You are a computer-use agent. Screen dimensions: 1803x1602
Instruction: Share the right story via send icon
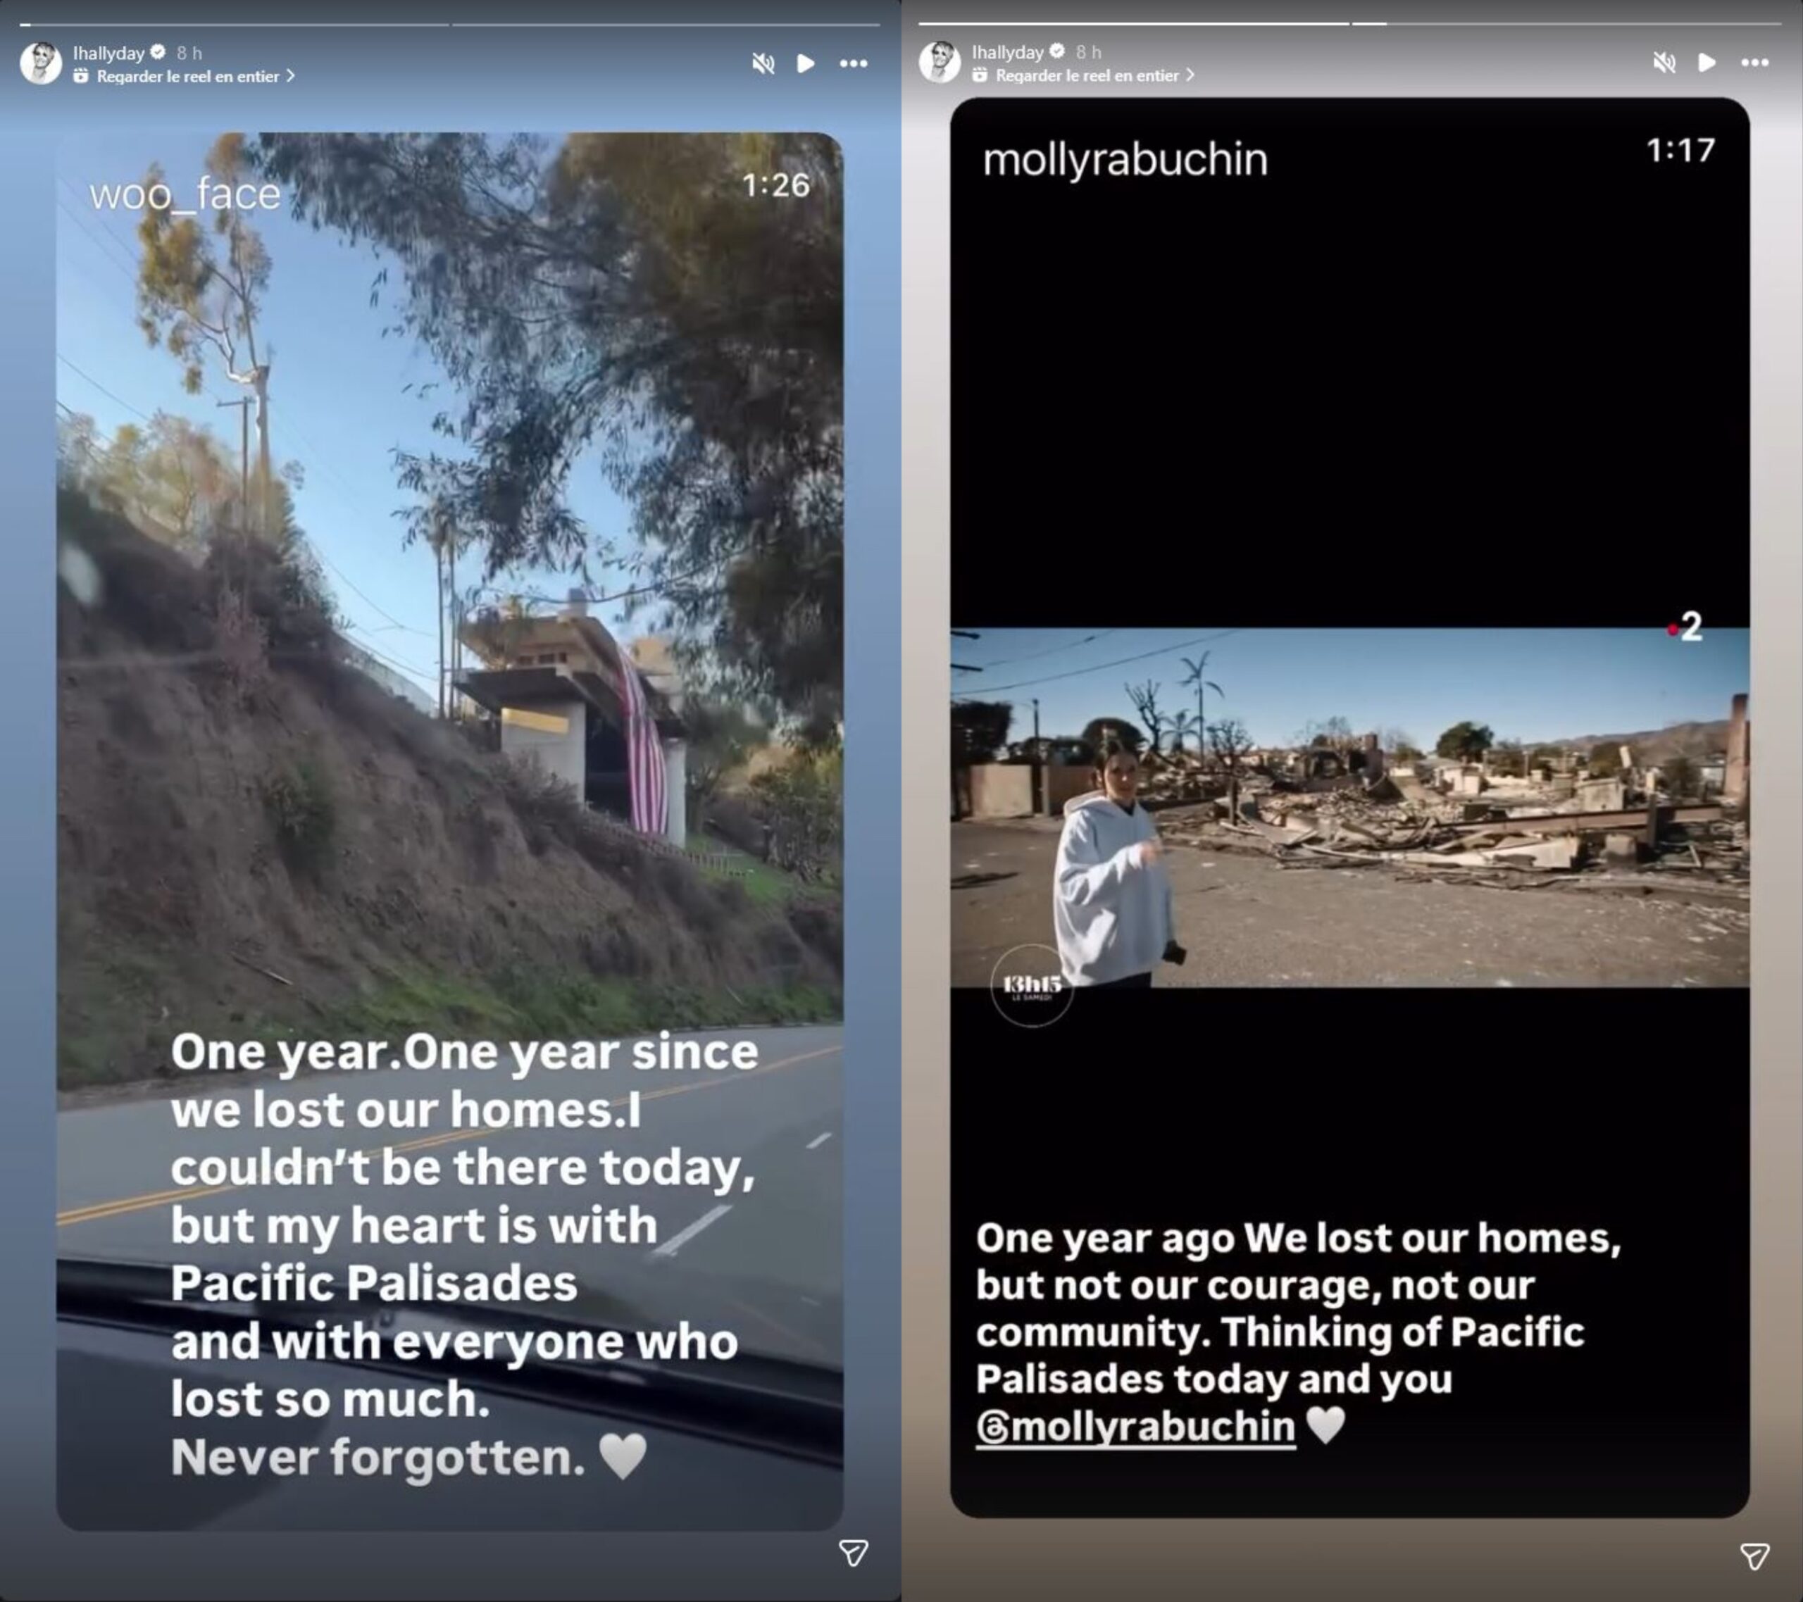coord(1754,1556)
